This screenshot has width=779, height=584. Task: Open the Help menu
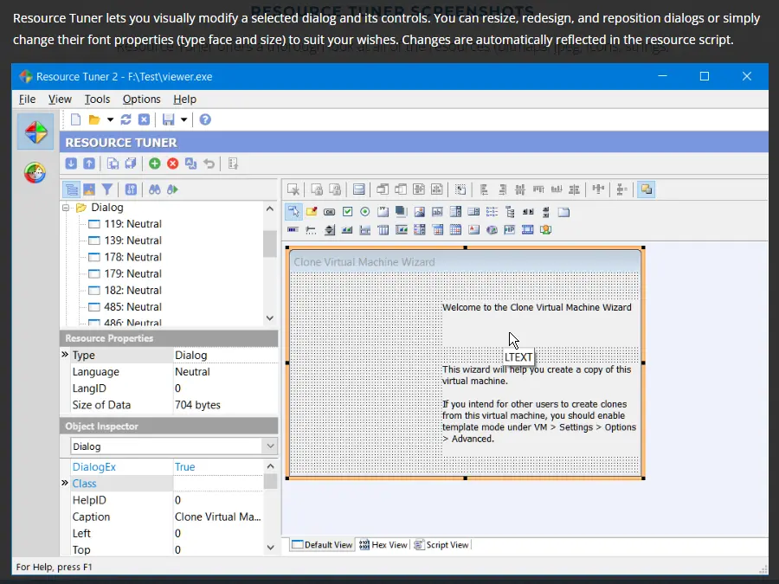184,99
